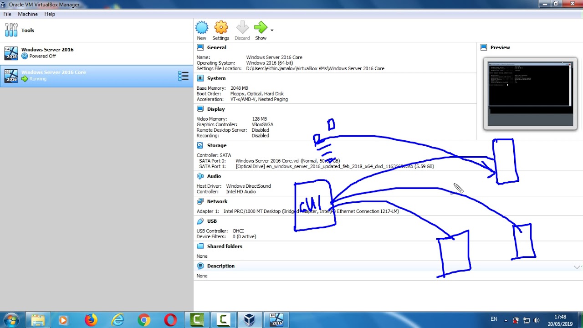Screen dimensions: 583x328
Task: Click the Audio section speaker icon
Action: point(200,176)
